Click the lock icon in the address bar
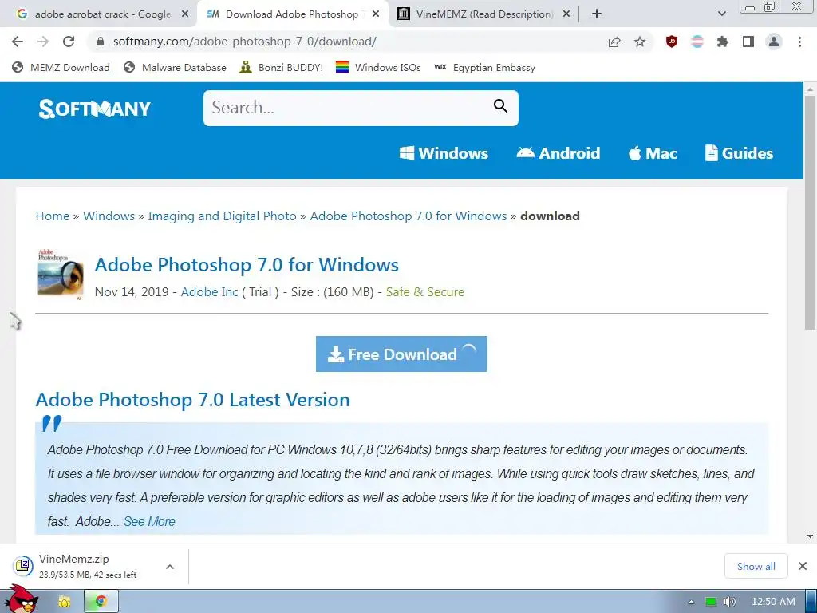817x613 pixels. pos(101,42)
